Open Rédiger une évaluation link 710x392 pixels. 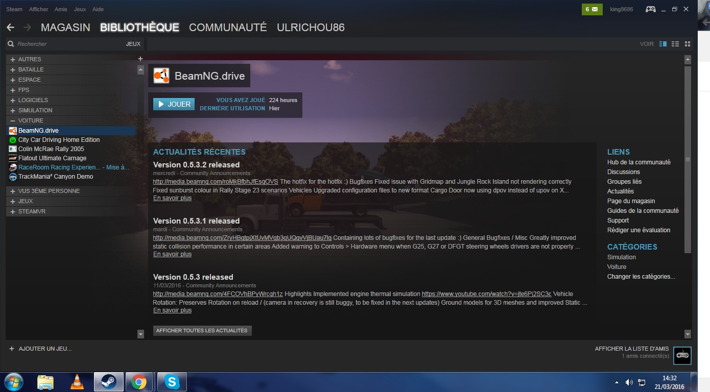point(638,230)
